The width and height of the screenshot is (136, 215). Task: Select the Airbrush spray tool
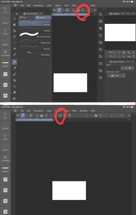click(14, 80)
